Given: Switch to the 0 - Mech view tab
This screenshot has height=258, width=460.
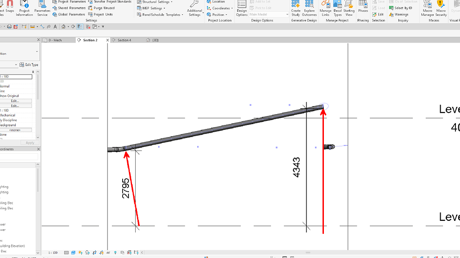Looking at the screenshot, I should coord(56,40).
